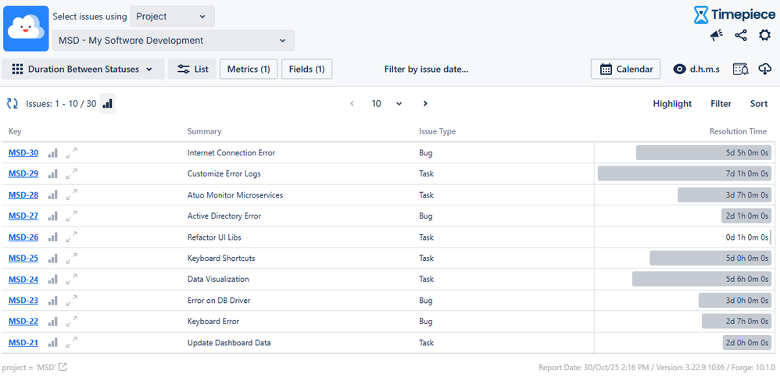780x378 pixels.
Task: Expand MSD-29 with arrows icon
Action: [x=72, y=174]
